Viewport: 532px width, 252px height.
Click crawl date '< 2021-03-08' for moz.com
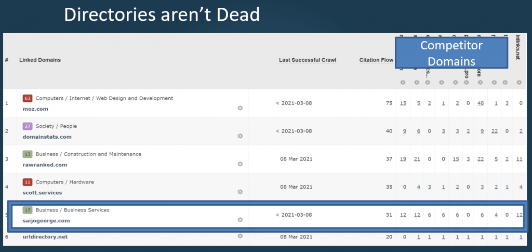294,103
